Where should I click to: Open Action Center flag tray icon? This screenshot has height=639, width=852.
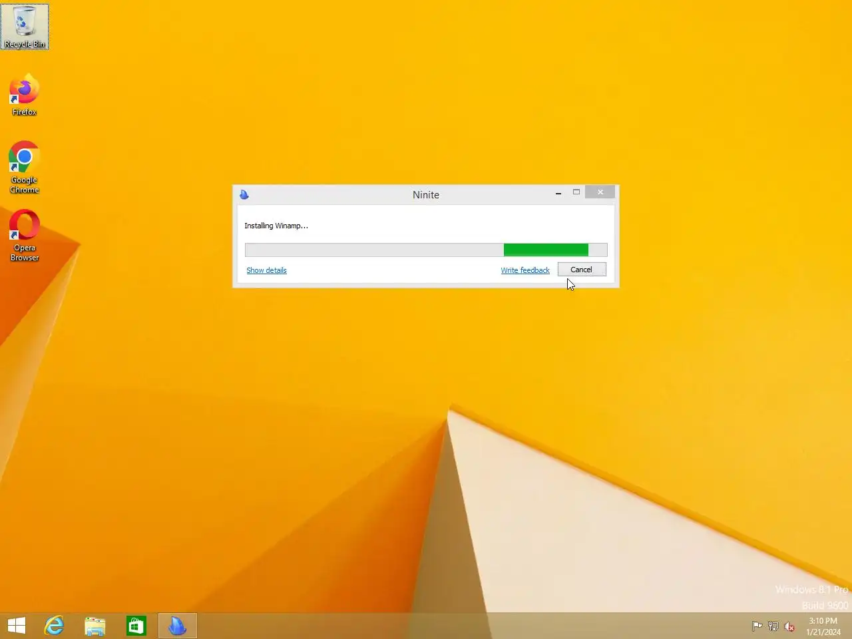click(x=757, y=626)
